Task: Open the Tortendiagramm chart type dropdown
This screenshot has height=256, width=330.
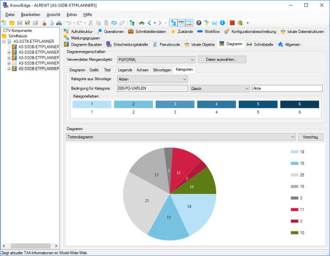Action: click(x=181, y=137)
